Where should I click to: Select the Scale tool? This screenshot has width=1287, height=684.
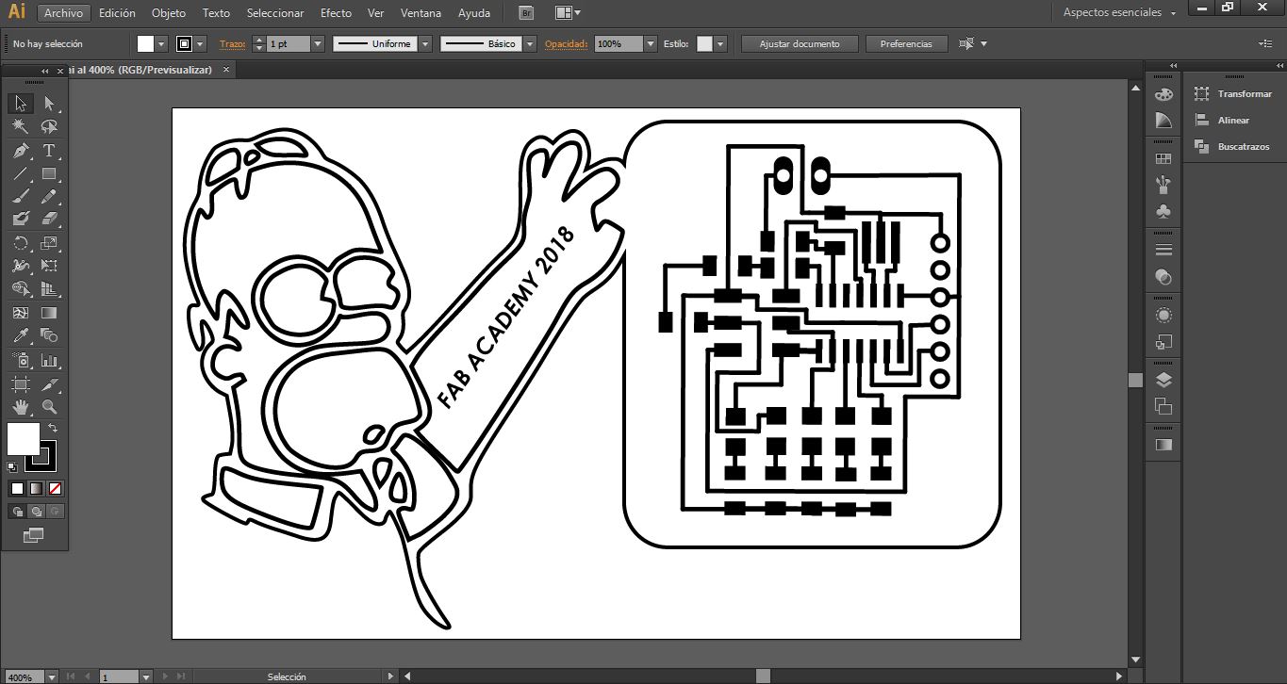click(x=49, y=243)
